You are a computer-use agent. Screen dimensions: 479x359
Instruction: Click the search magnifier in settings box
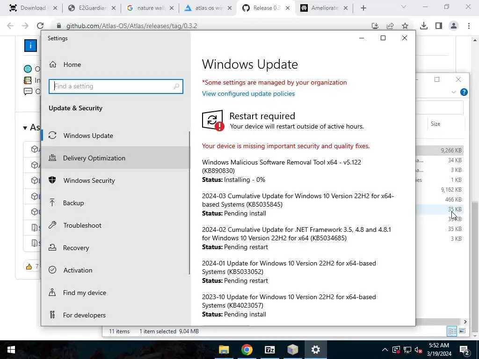tap(176, 86)
